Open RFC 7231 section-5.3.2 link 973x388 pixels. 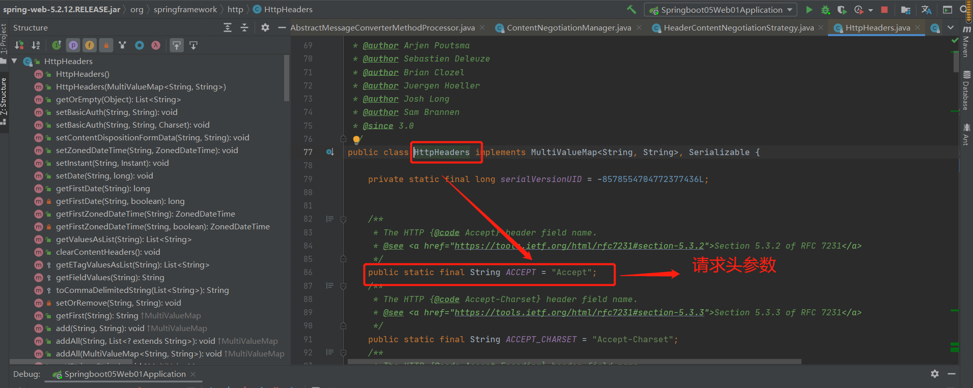pyautogui.click(x=579, y=246)
